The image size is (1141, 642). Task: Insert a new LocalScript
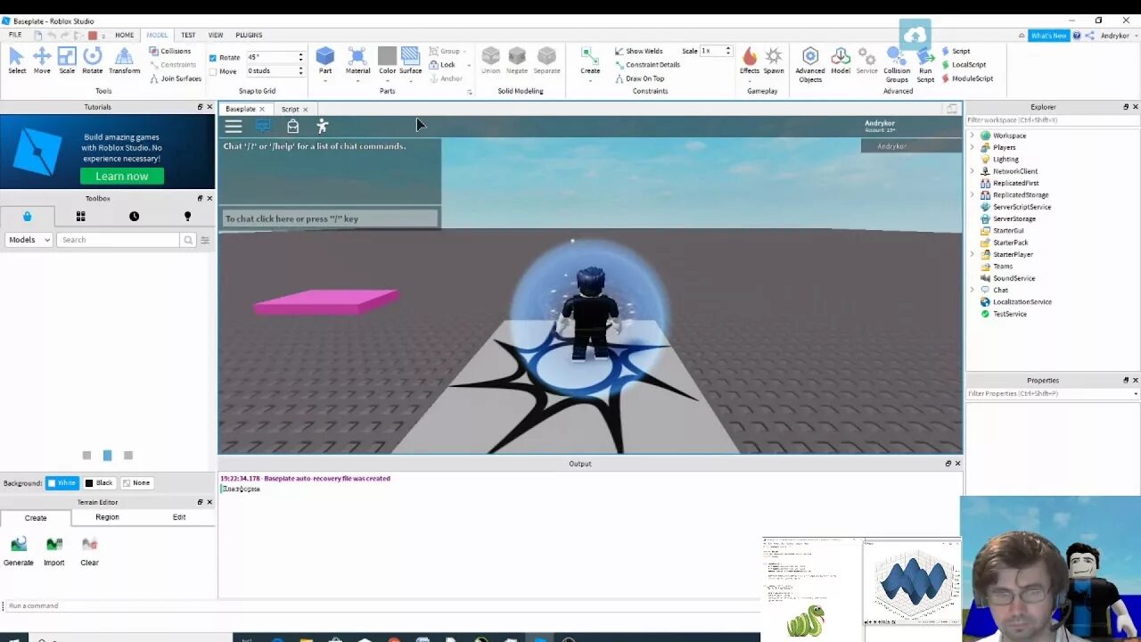pos(964,64)
